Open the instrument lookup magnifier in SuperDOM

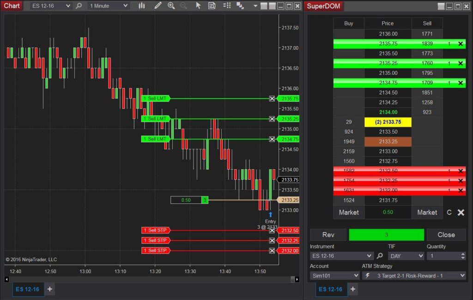[380, 255]
